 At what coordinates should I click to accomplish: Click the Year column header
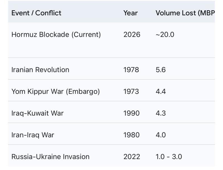[130, 13]
